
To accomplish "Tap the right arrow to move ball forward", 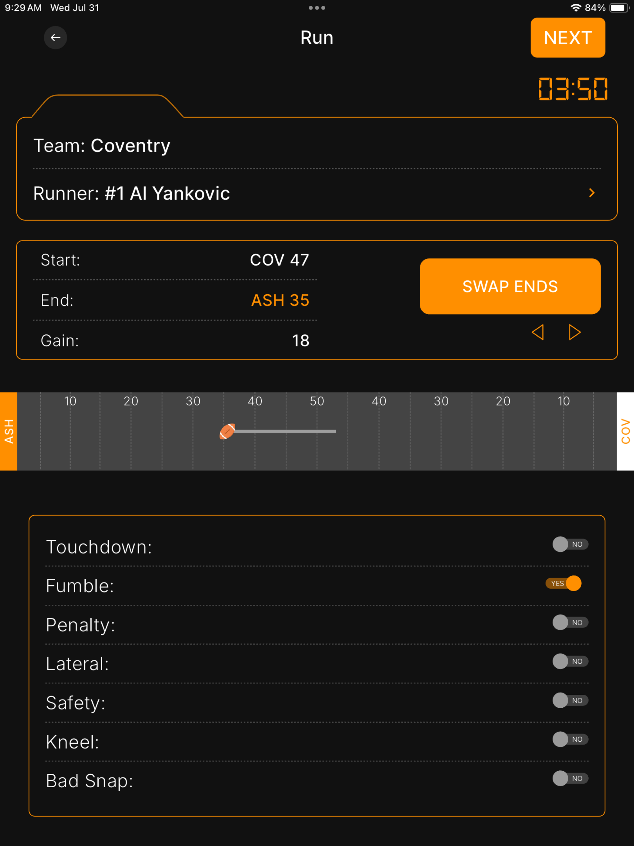I will [x=574, y=332].
